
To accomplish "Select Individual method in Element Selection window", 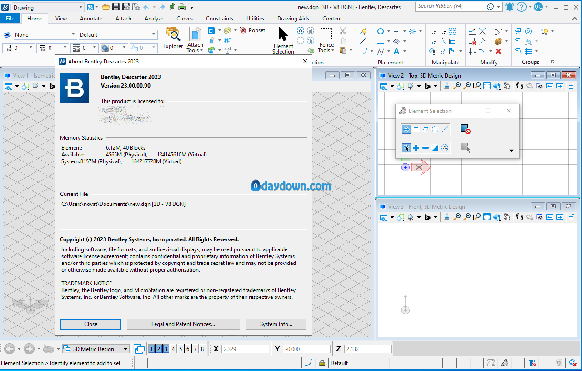I will (406, 129).
